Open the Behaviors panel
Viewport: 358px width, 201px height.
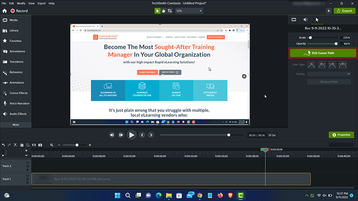click(x=16, y=72)
